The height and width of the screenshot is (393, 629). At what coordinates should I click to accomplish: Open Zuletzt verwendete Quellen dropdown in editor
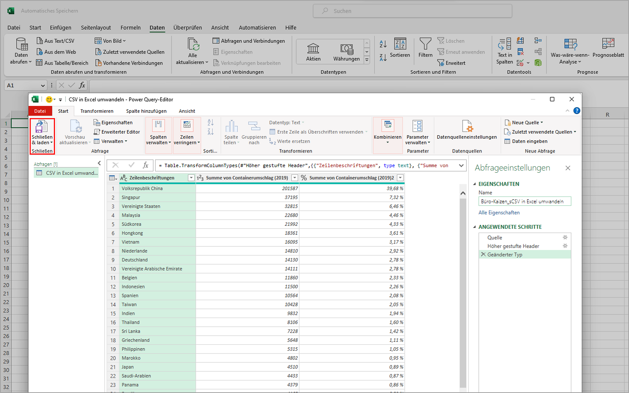point(540,132)
